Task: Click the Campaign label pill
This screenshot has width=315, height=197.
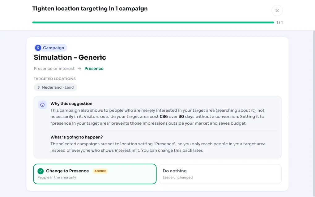Action: pyautogui.click(x=50, y=48)
